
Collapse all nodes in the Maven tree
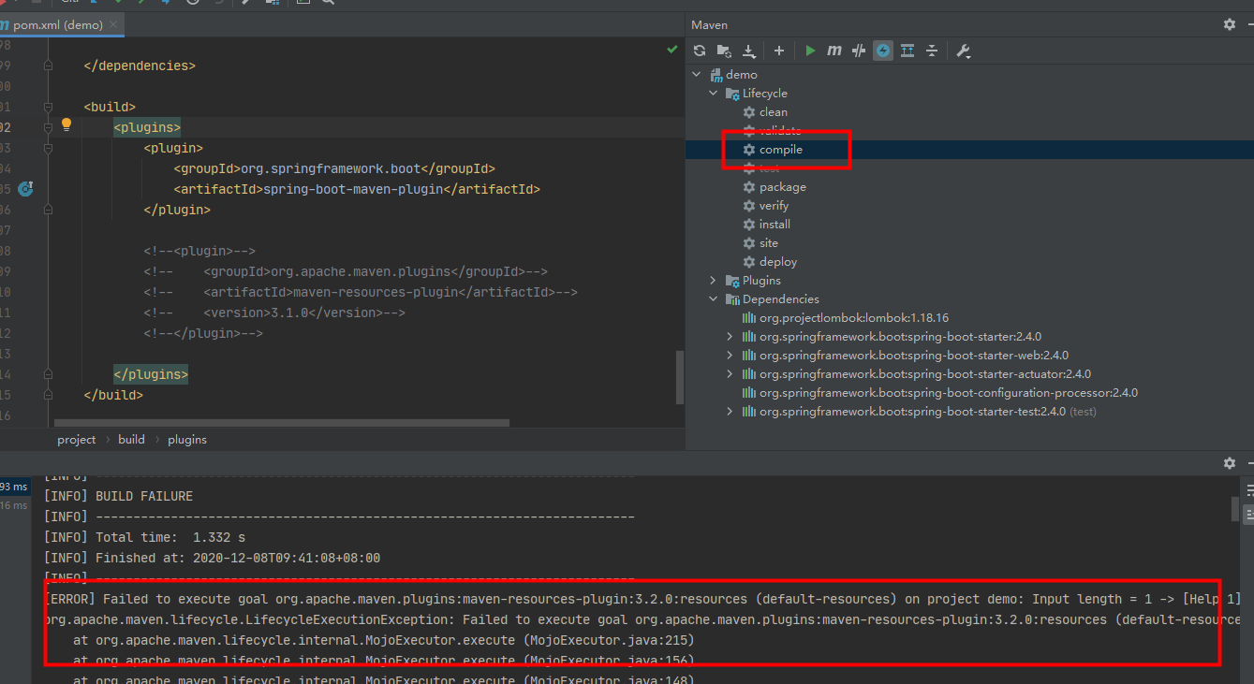pos(932,50)
